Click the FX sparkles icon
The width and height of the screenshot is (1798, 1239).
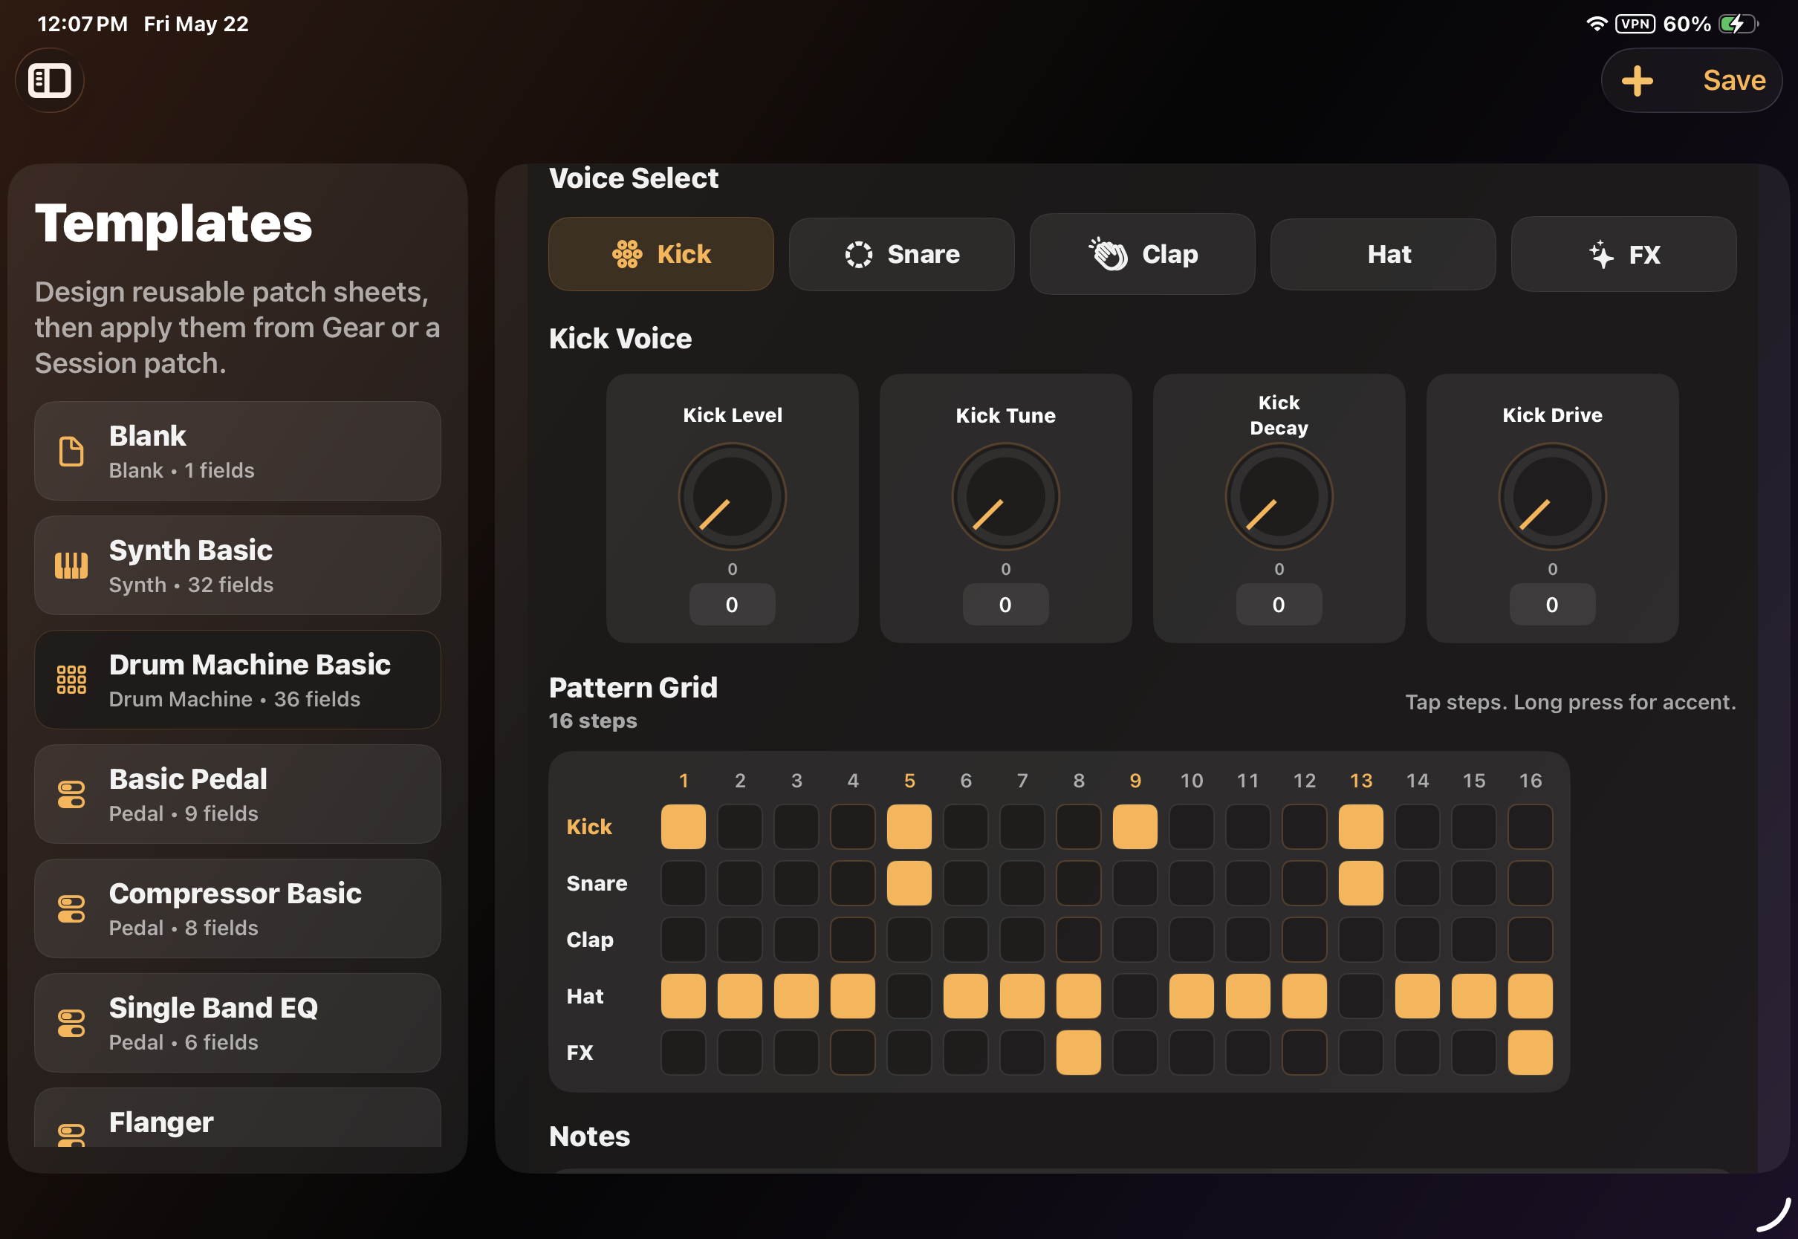(x=1601, y=254)
